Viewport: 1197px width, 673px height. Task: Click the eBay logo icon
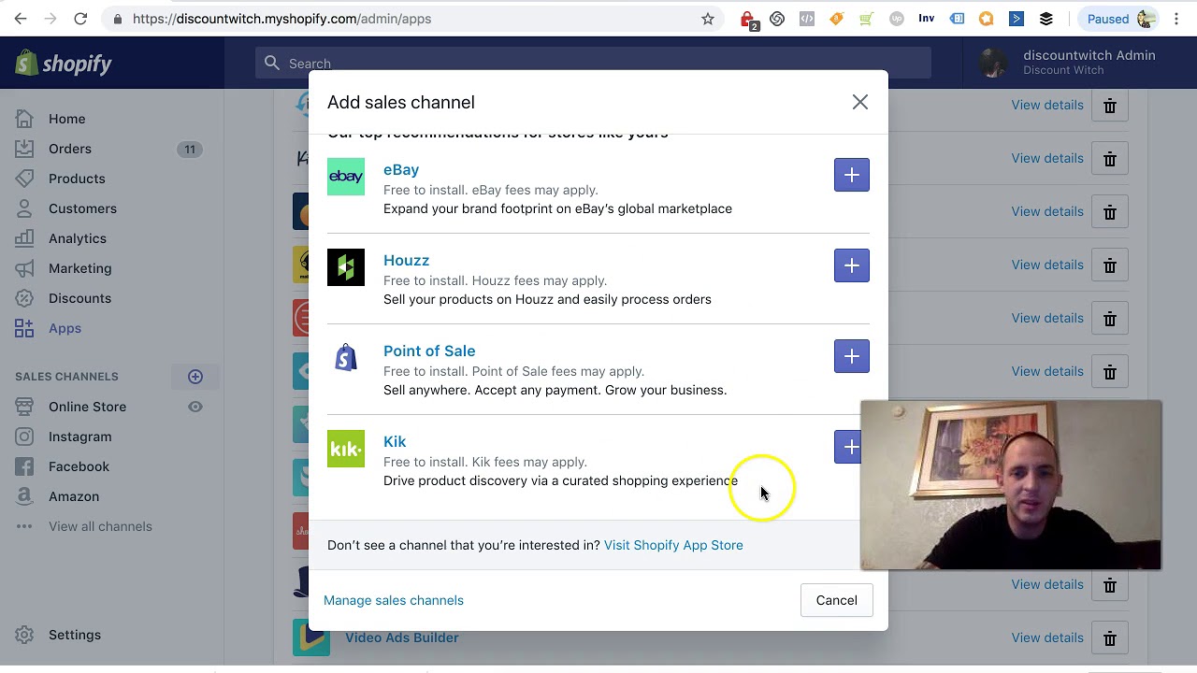pyautogui.click(x=346, y=177)
